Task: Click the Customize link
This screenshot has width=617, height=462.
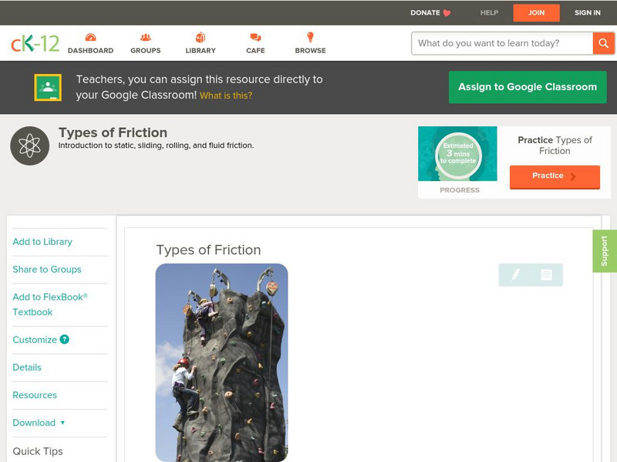Action: 35,340
